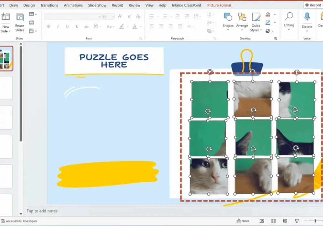This screenshot has height=226, width=323.
Task: Open the Editing menu
Action: pyautogui.click(x=289, y=21)
